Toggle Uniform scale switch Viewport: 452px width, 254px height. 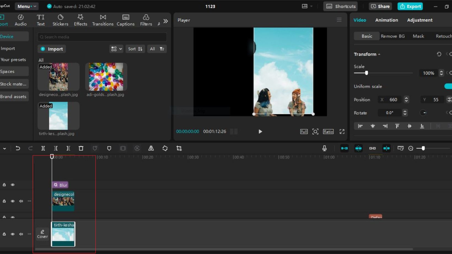448,86
